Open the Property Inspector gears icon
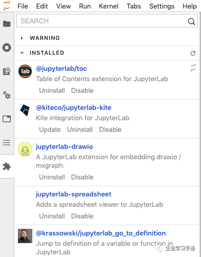 tap(7, 95)
